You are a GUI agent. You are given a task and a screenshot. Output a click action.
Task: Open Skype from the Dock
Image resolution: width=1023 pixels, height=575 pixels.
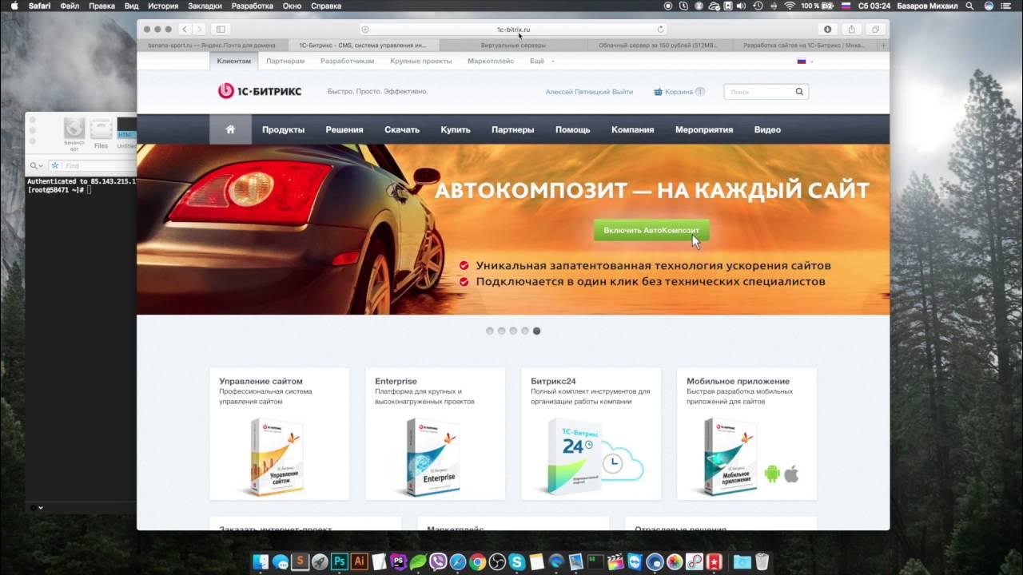[517, 561]
